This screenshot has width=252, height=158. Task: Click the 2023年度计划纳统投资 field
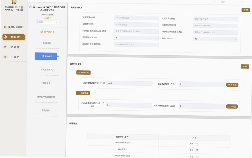point(129,105)
